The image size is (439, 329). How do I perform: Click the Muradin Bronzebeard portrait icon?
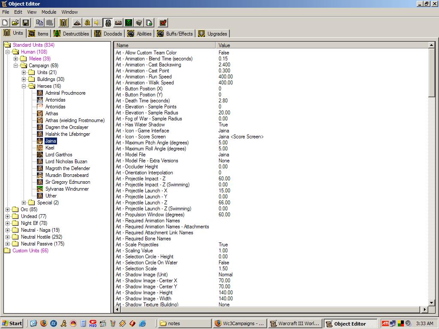(x=40, y=175)
